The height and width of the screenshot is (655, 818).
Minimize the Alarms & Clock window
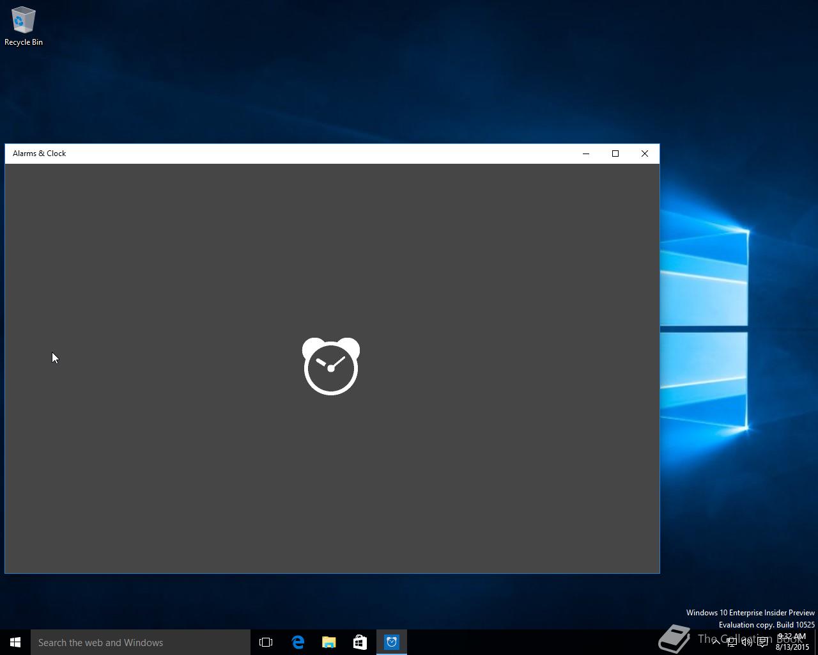pyautogui.click(x=586, y=154)
